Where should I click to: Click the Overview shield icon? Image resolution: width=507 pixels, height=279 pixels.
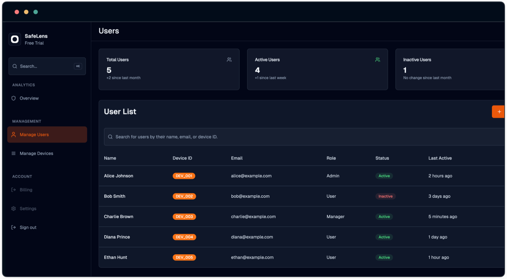[14, 98]
